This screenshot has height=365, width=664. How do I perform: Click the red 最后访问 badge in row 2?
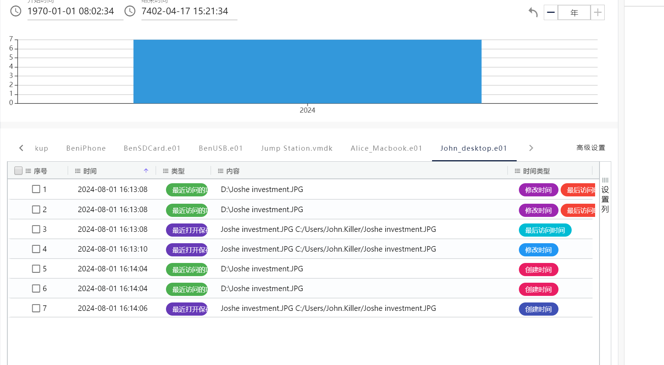point(578,210)
